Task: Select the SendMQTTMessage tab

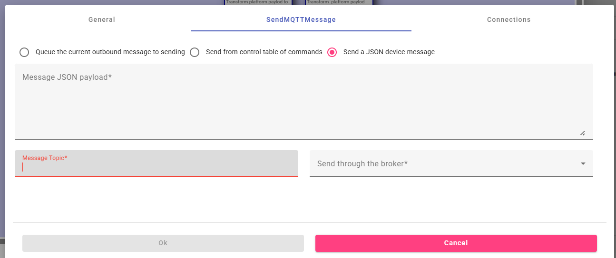Action: [301, 19]
